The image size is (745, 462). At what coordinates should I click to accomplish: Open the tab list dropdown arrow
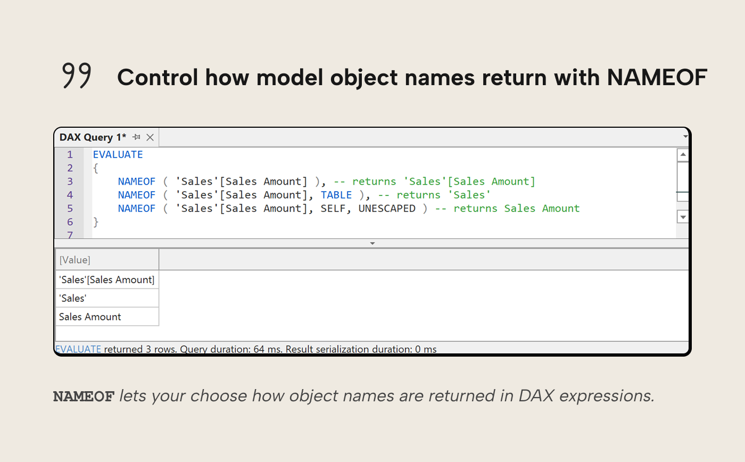coord(685,137)
